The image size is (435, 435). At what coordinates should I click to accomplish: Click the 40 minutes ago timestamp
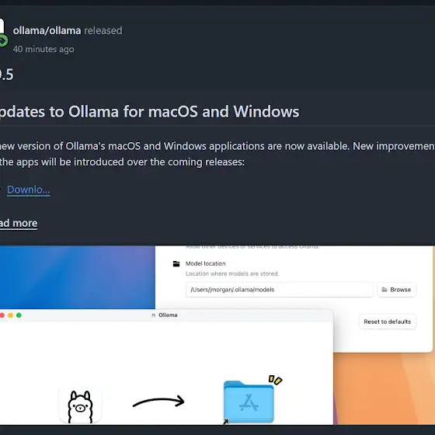point(43,49)
